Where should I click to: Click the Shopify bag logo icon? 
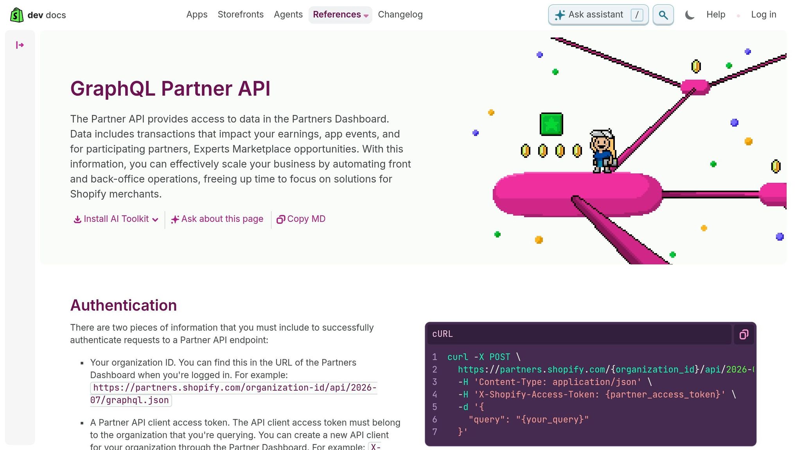tap(16, 15)
